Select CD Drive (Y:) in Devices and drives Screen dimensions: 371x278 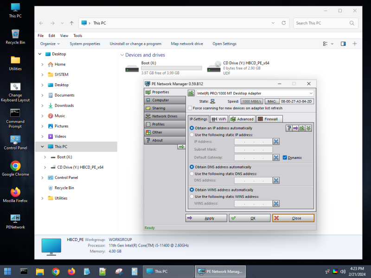click(238, 68)
